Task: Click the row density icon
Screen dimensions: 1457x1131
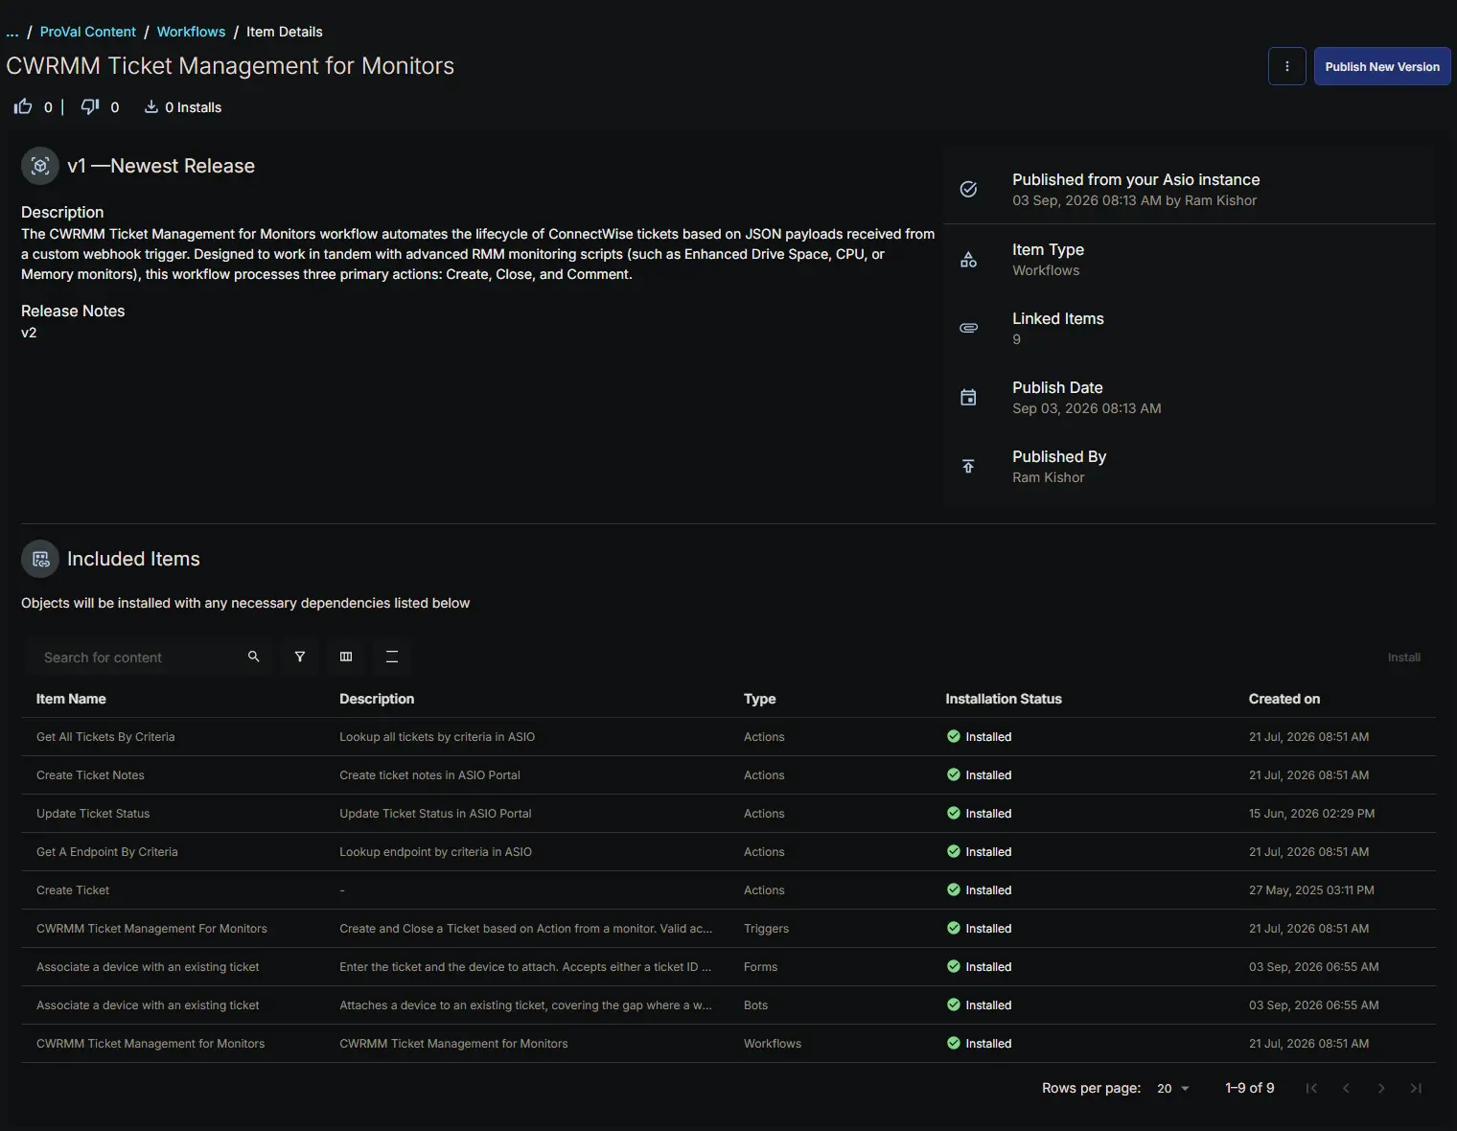Action: [x=392, y=657]
